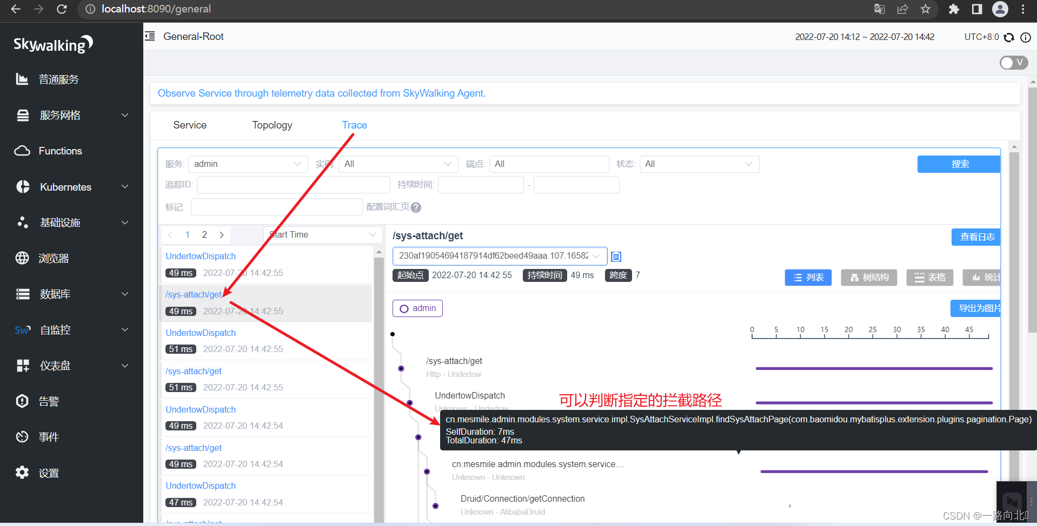Click the 服务网格 layers icon
The image size is (1037, 526).
tap(23, 115)
